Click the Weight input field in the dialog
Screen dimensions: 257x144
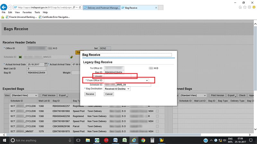tap(118, 76)
